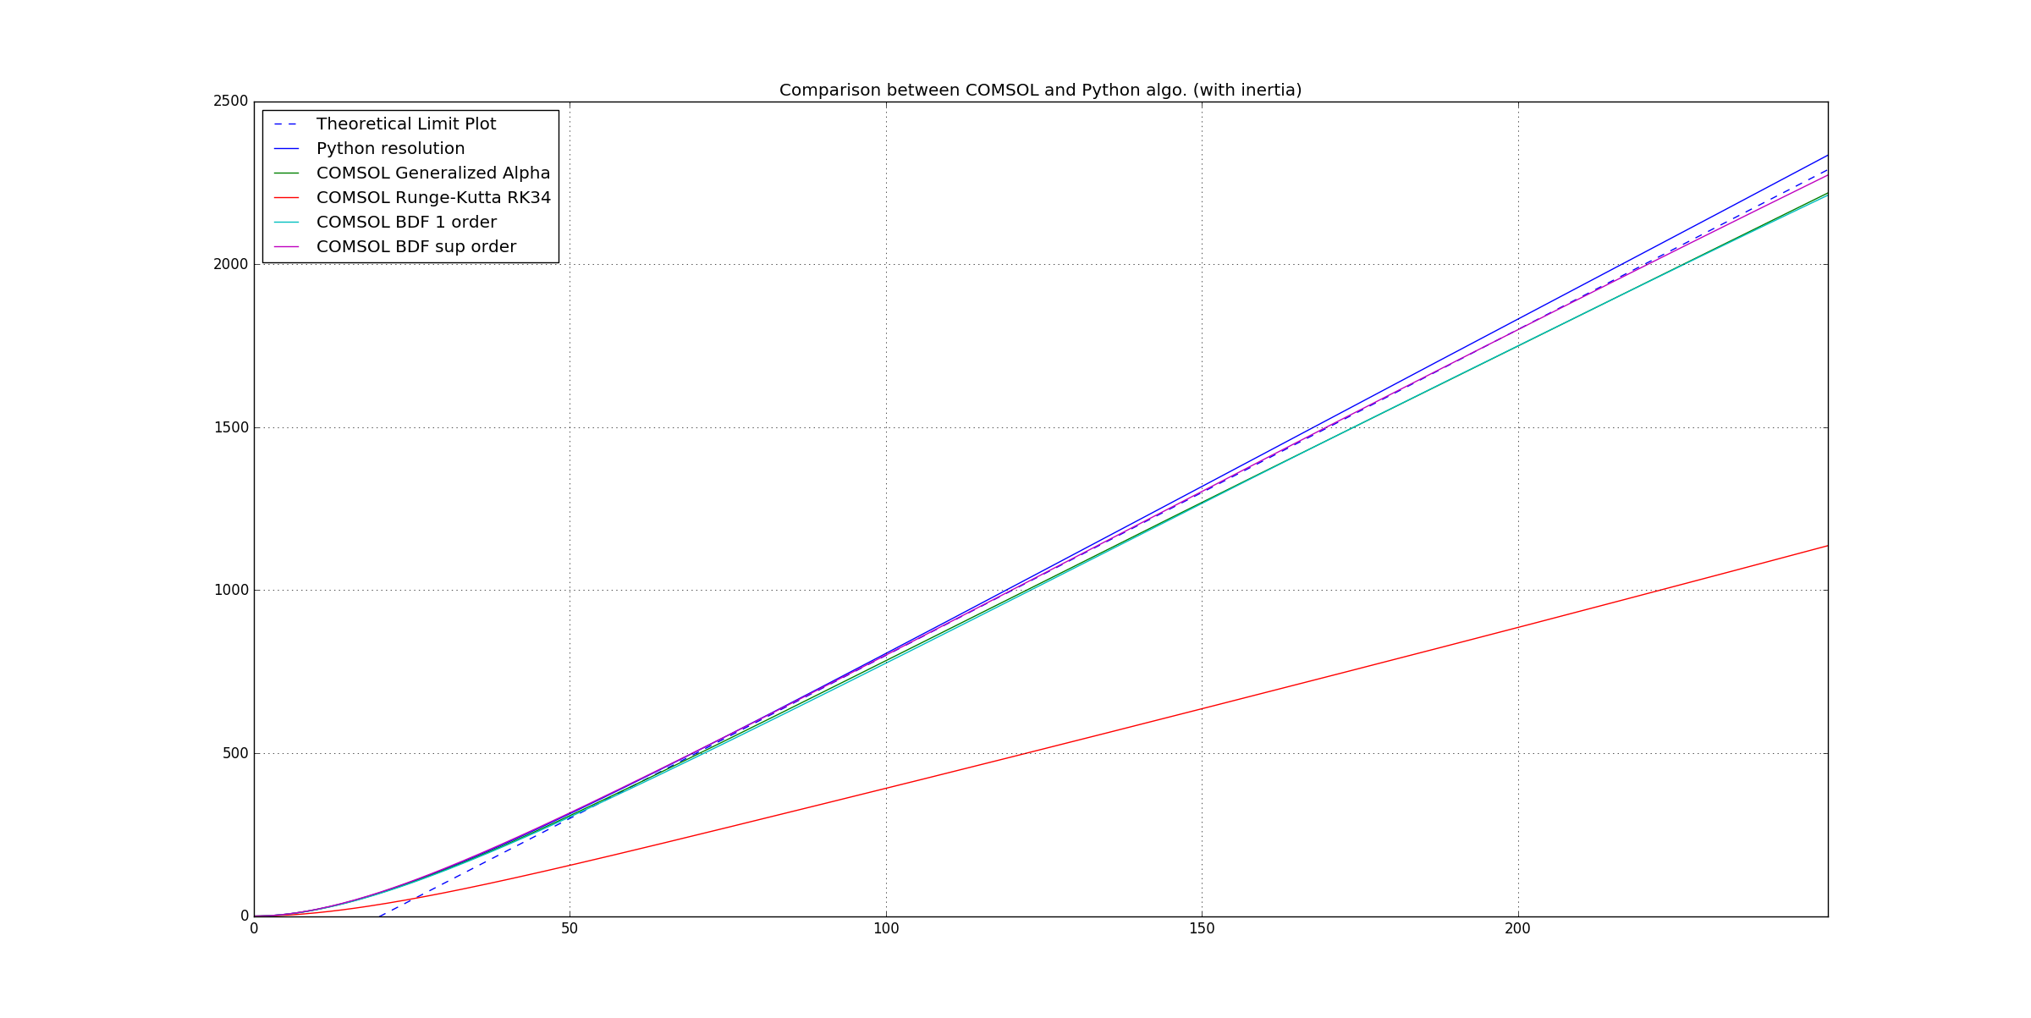Click the plot title about COMSOL and Python
Screen dimensions: 2031x1018
coord(1040,90)
